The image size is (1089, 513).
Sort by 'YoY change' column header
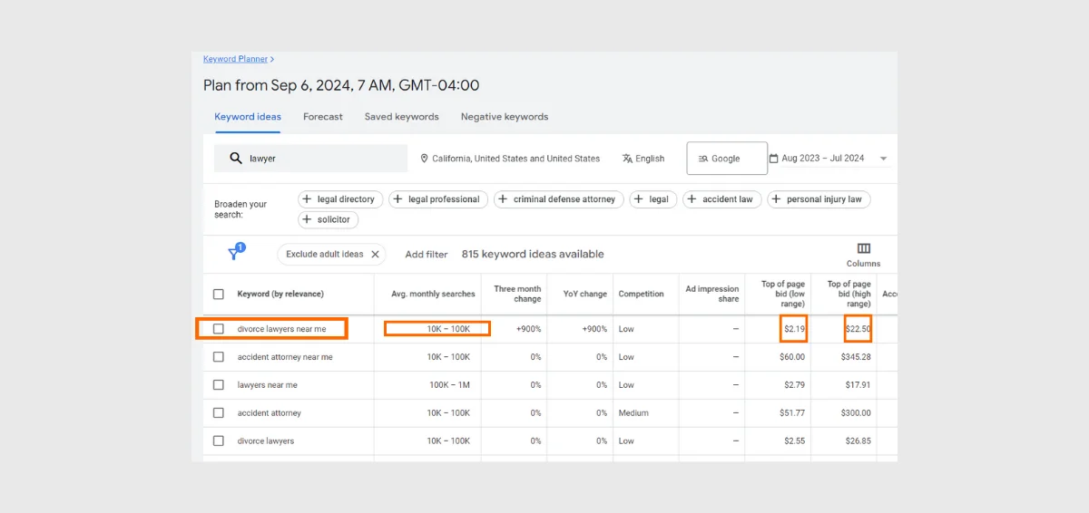585,295
